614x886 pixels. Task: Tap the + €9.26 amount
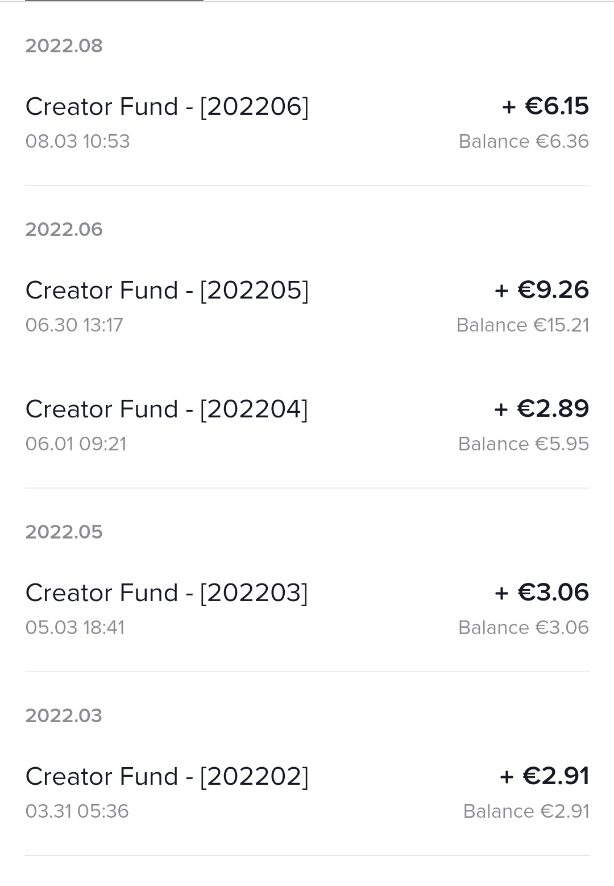pos(541,290)
